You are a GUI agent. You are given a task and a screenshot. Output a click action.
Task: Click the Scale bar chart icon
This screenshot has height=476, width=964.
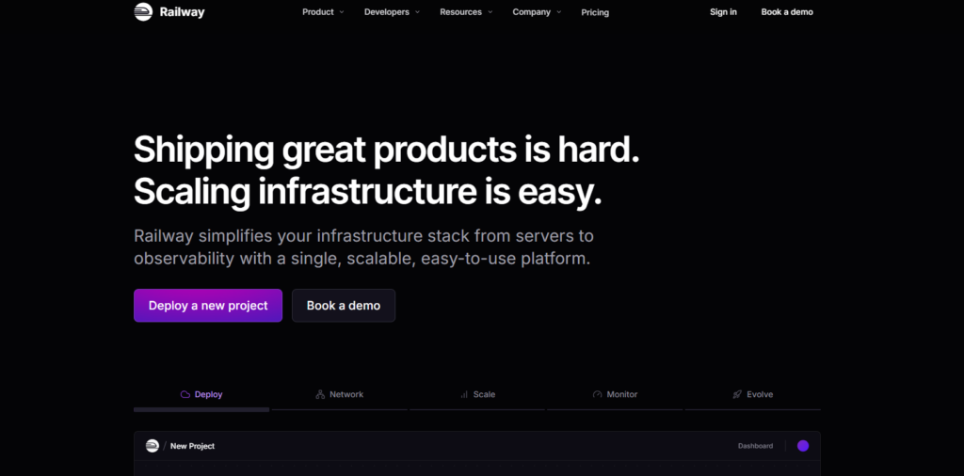coord(464,394)
